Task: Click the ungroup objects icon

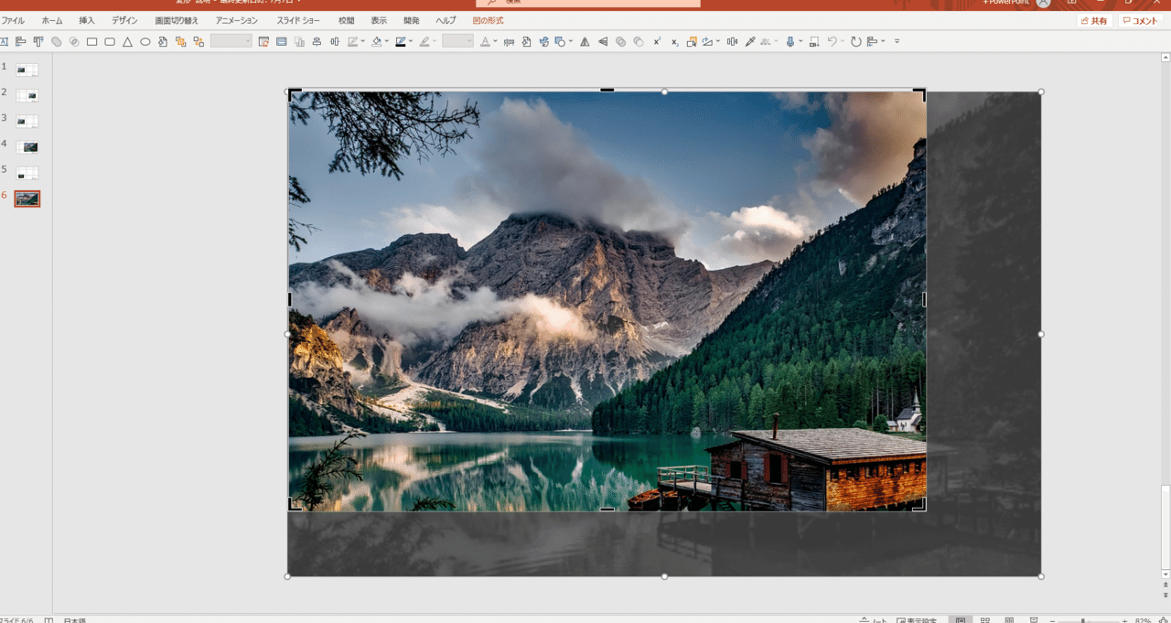Action: pyautogui.click(x=199, y=41)
